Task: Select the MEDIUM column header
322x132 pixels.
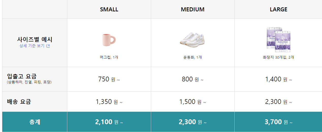Action: [x=192, y=9]
